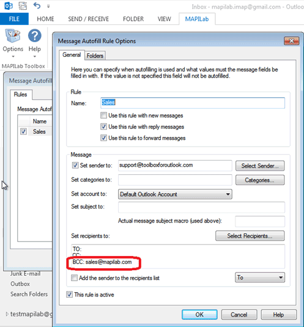Image resolution: width=304 pixels, height=327 pixels.
Task: Click the subject macro input field
Action: click(260, 221)
